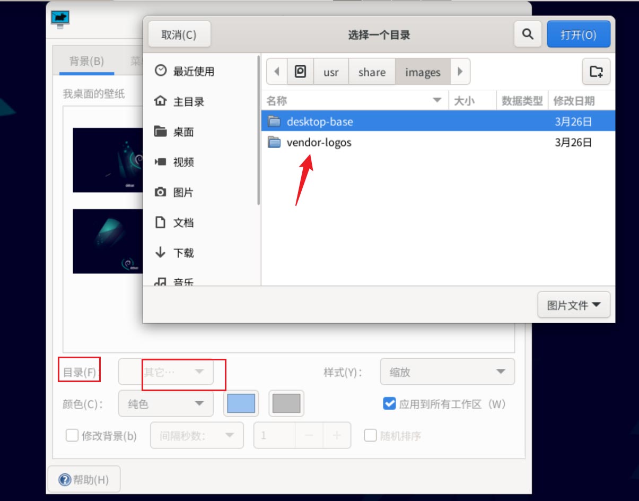The height and width of the screenshot is (501, 639).
Task: Select the upper wallpaper thumbnail
Action: click(108, 160)
